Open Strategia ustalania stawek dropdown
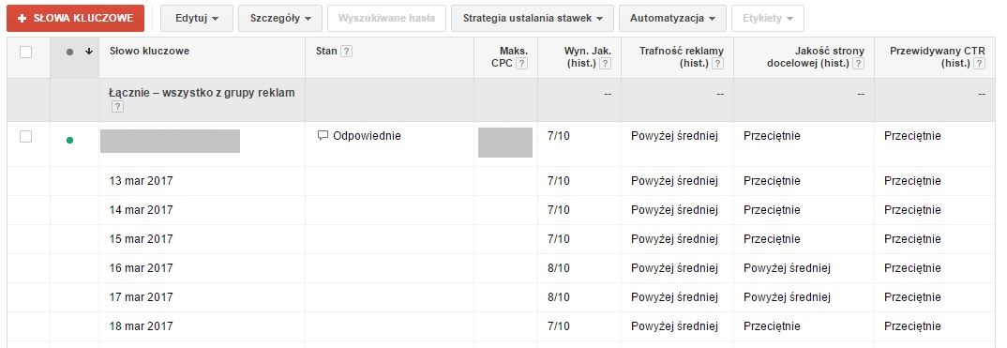This screenshot has height=348, width=1007. [x=533, y=18]
